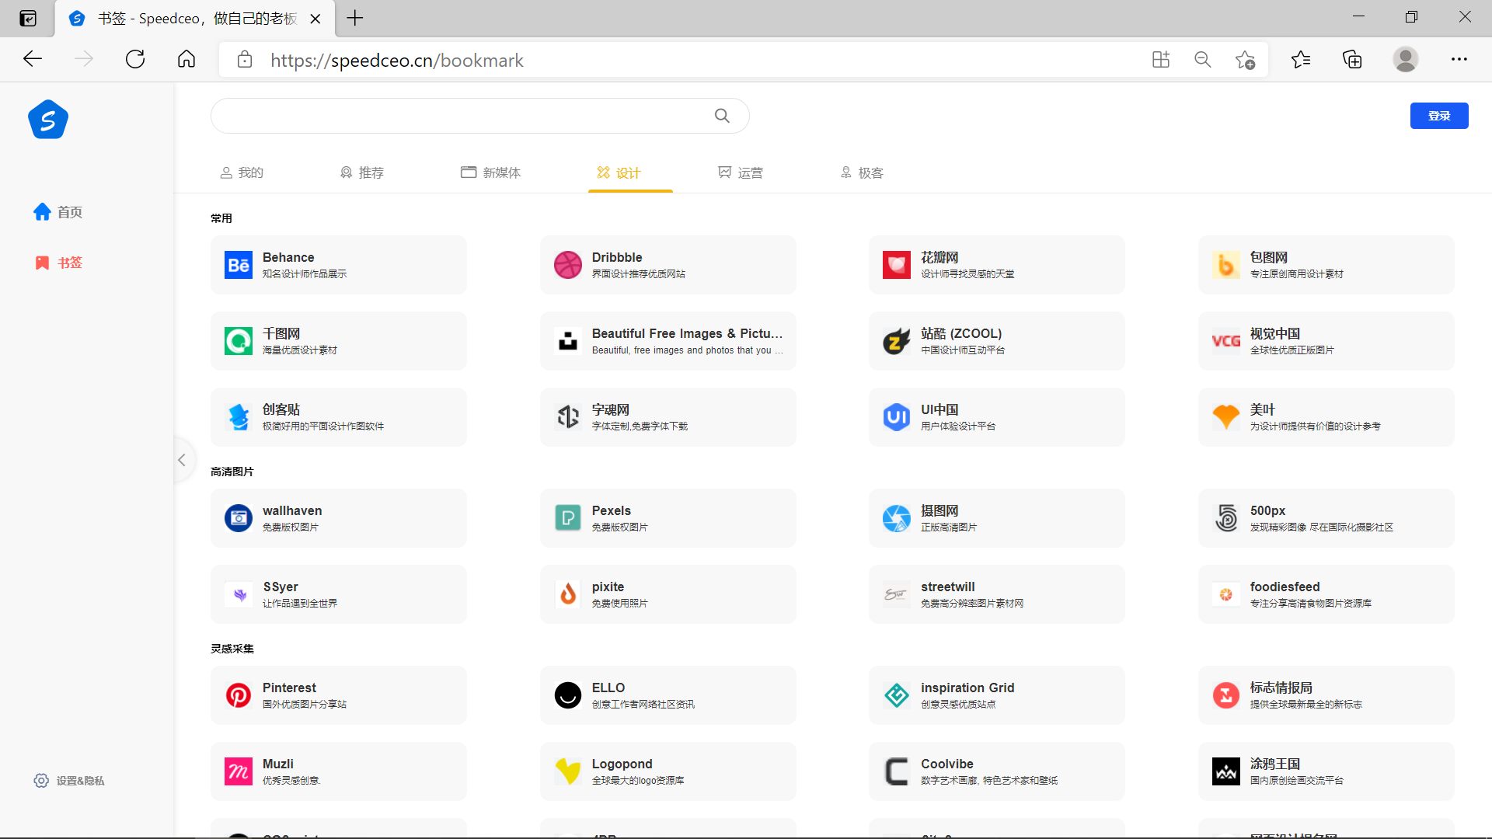This screenshot has height=839, width=1492.
Task: Open the Pinterest red icon
Action: [x=239, y=695]
